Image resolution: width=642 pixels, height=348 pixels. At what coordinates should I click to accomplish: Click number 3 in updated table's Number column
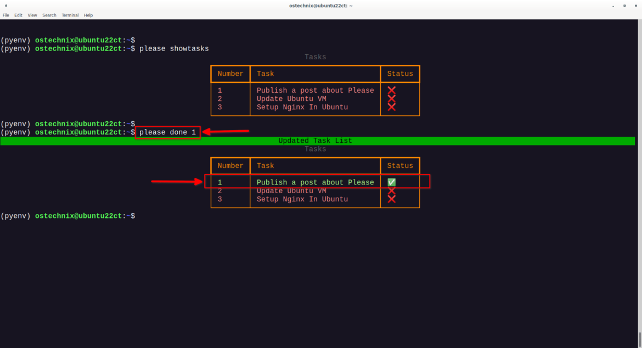220,199
